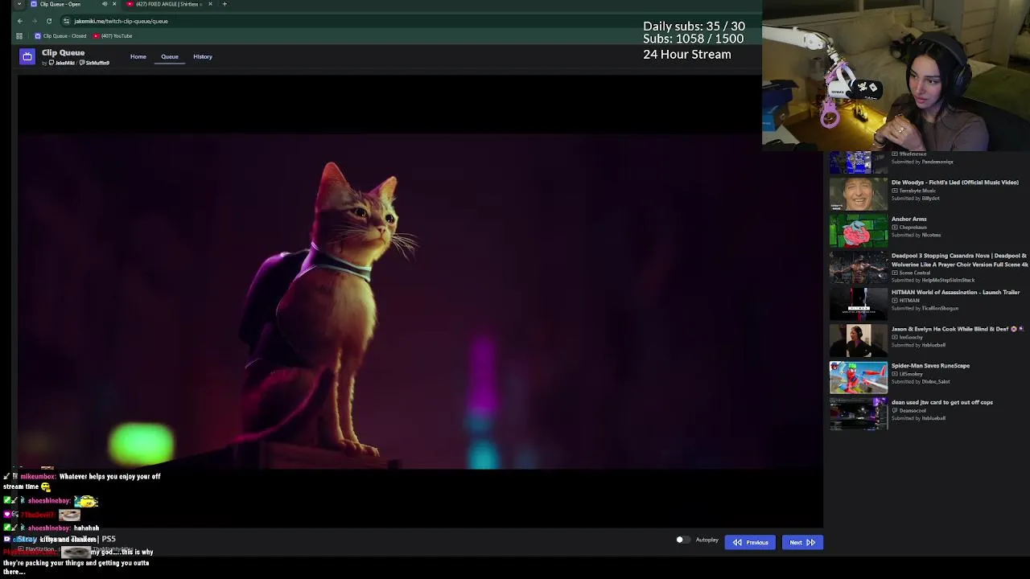Go to the Home nav item

[138, 56]
